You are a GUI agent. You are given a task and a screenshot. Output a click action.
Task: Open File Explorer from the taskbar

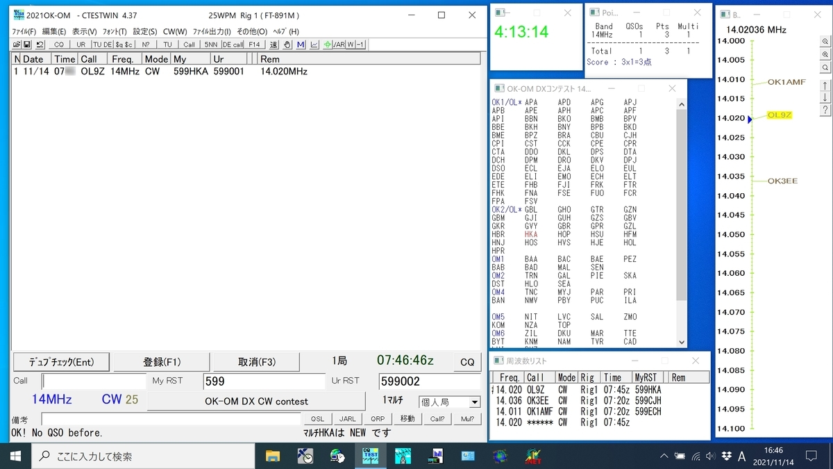coord(272,456)
